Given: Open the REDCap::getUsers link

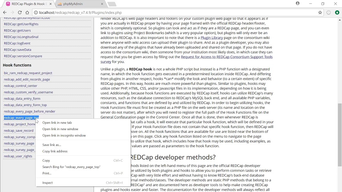Looking at the screenshot, I should tap(17, 30).
